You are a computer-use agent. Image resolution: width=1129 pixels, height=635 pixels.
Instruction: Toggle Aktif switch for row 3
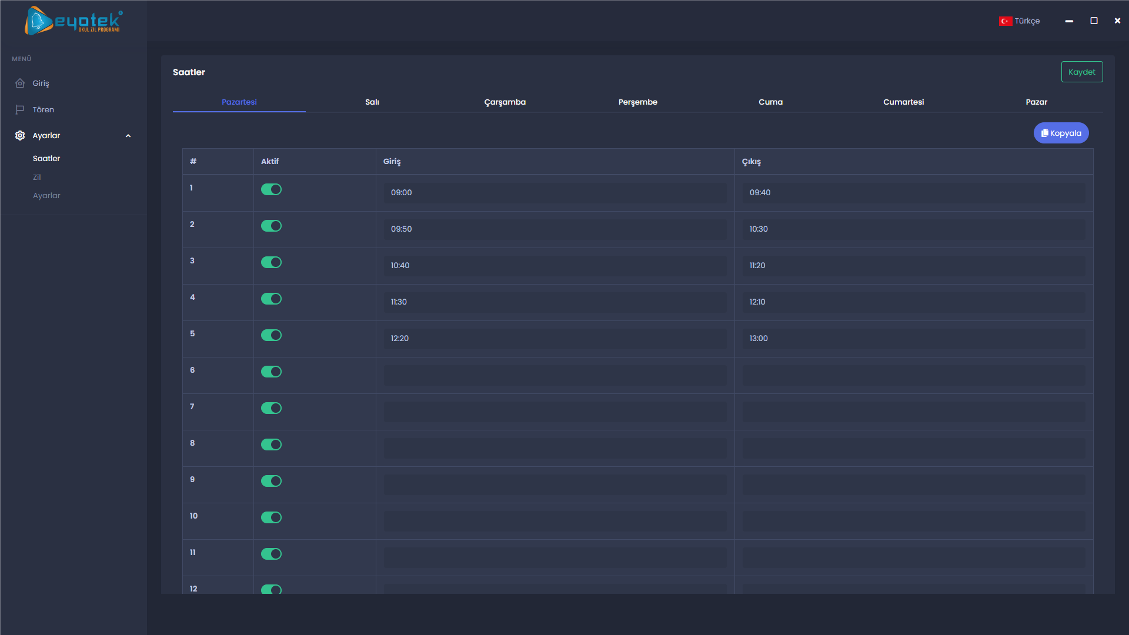(x=271, y=262)
